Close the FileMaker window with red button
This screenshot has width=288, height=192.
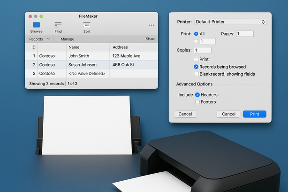tap(30, 16)
